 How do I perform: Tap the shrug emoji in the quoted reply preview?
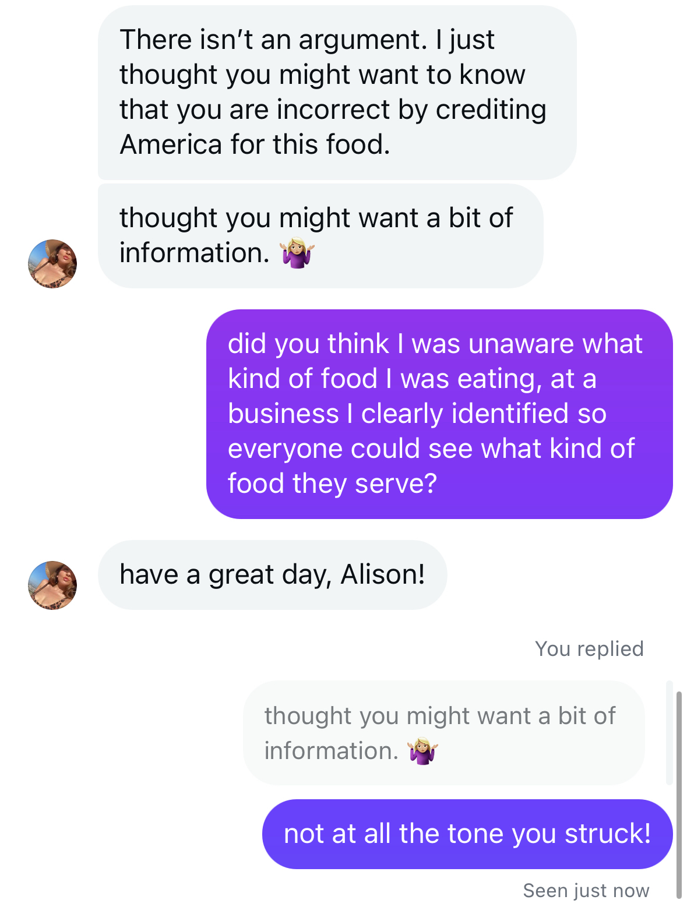[423, 751]
